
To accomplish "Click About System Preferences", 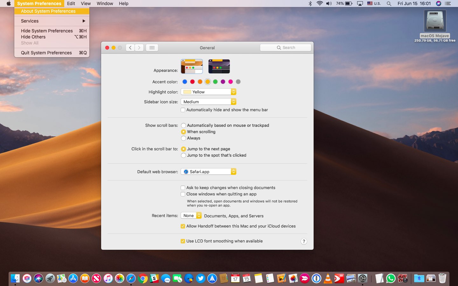I will 48,11.
